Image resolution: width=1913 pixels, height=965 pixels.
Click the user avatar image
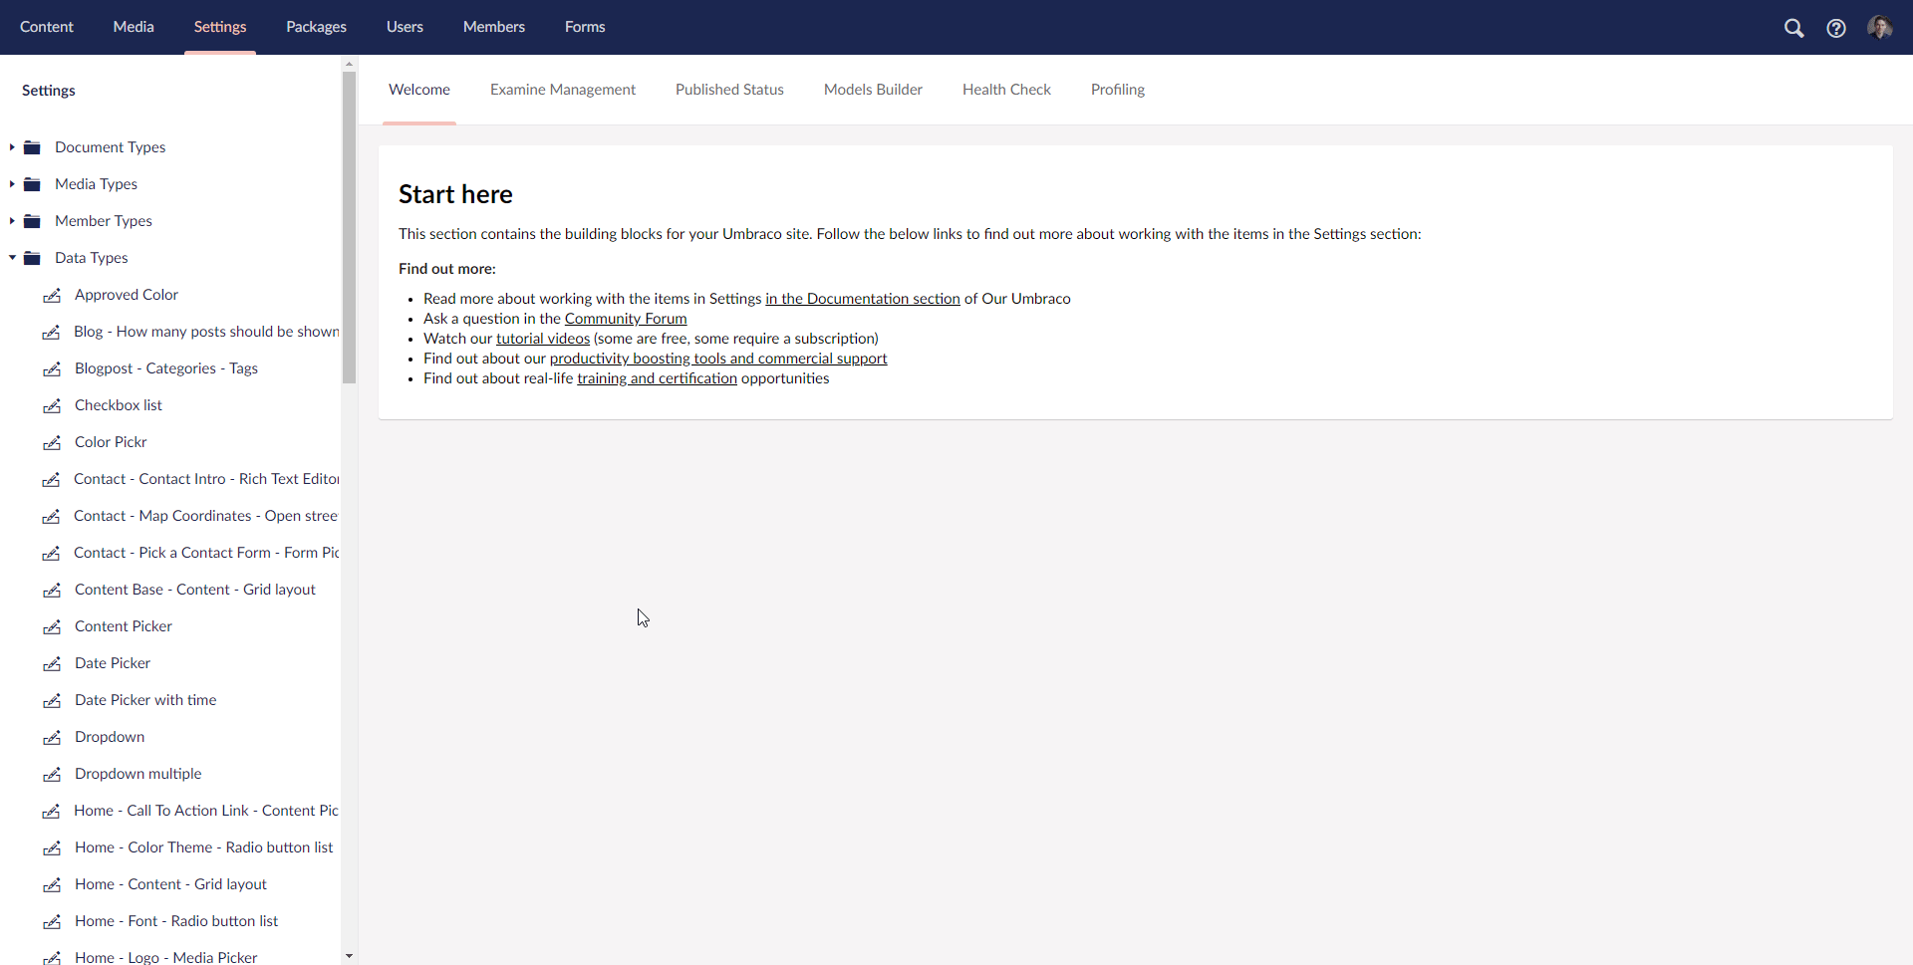1881,27
